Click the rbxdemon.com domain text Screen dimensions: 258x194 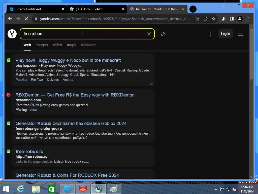[28, 100]
